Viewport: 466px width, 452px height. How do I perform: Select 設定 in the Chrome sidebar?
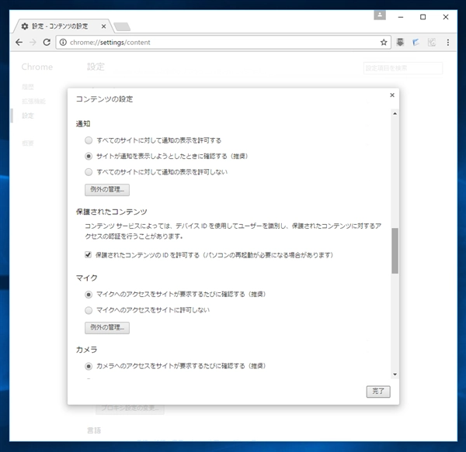pos(28,116)
